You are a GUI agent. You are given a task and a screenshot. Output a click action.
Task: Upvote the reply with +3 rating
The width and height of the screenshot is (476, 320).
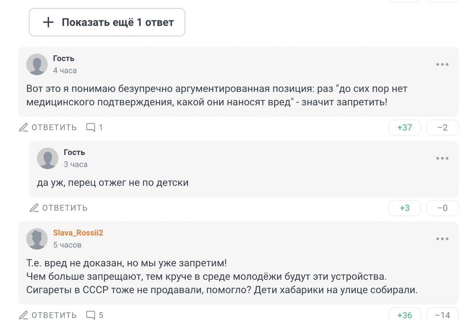(x=405, y=208)
